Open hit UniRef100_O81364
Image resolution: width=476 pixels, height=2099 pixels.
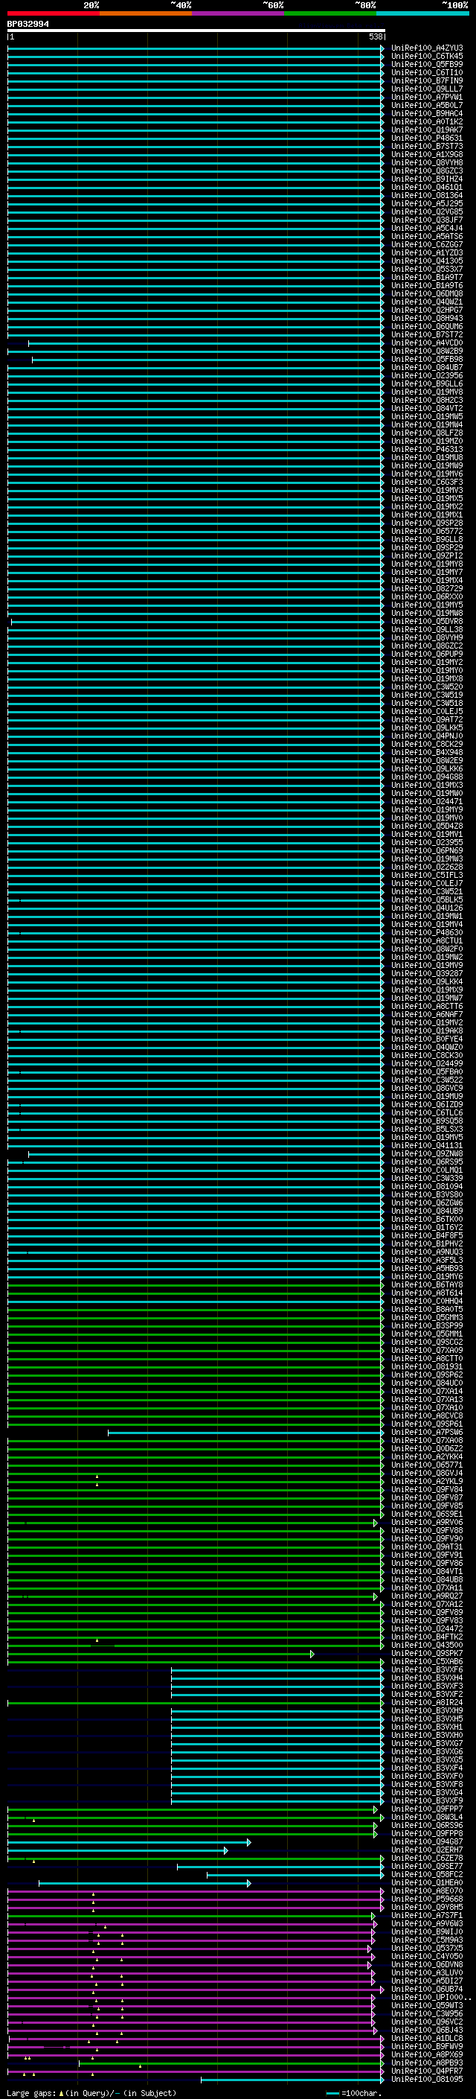[x=427, y=196]
